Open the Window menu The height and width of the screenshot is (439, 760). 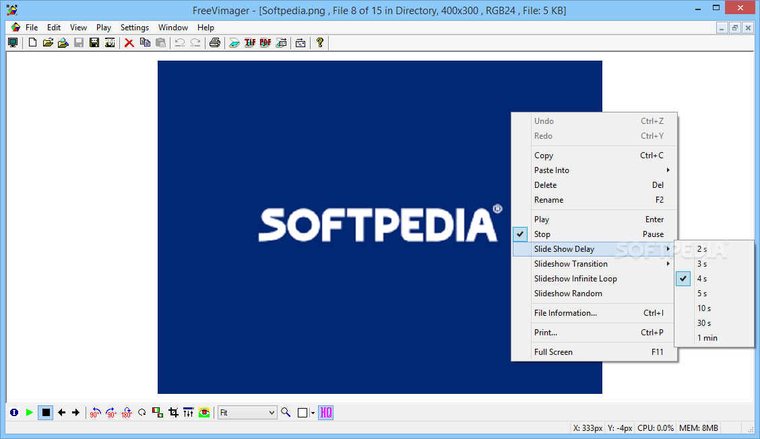(173, 28)
